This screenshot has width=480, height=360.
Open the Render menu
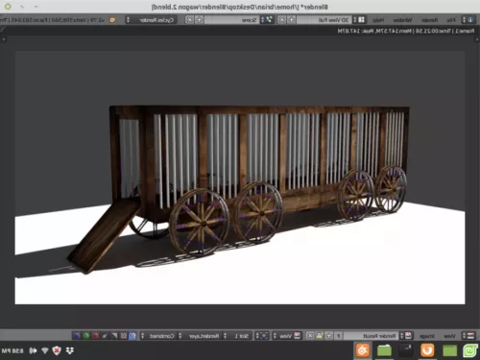(429, 20)
